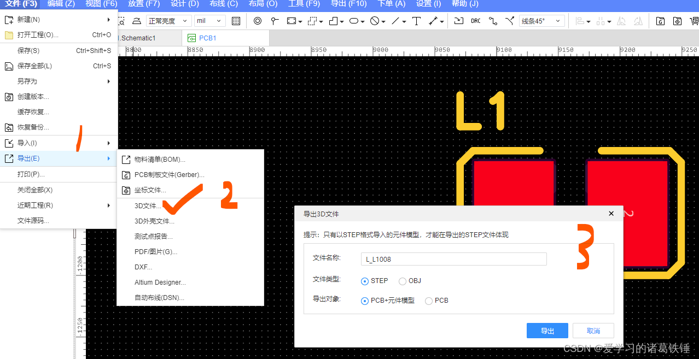Click the L_L1008 filename input field
The width and height of the screenshot is (699, 359).
tap(453, 258)
